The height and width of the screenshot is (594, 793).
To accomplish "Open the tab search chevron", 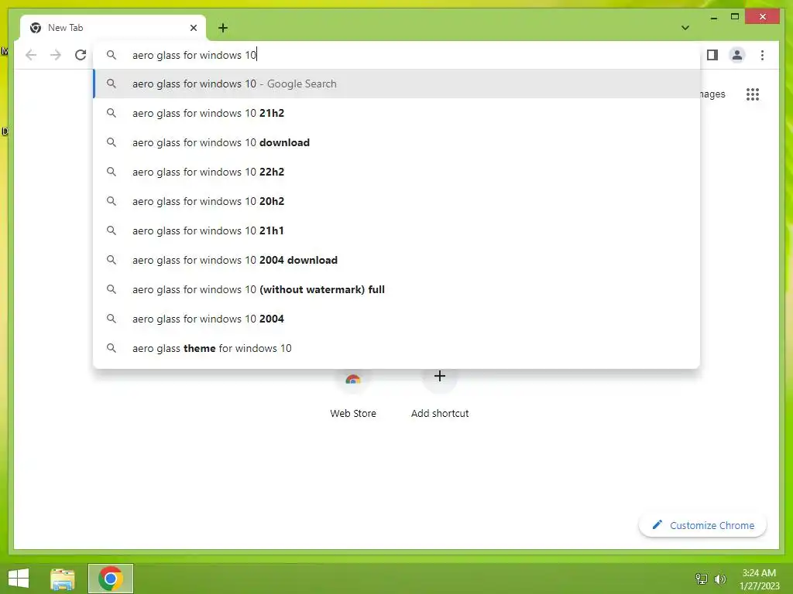I will coord(685,28).
